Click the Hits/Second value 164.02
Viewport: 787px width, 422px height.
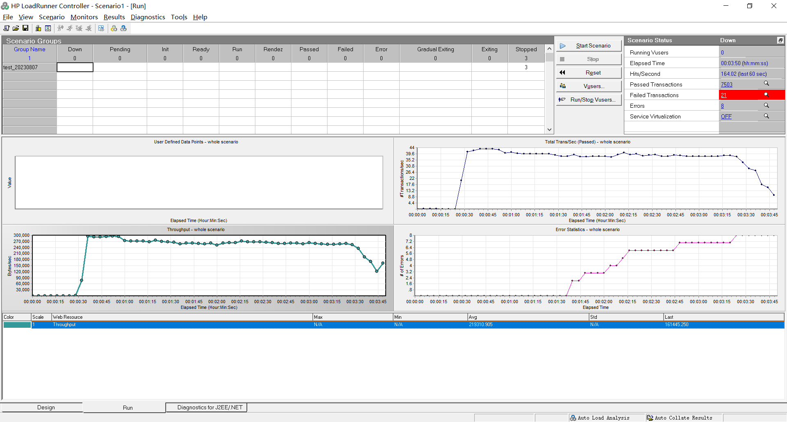[744, 74]
